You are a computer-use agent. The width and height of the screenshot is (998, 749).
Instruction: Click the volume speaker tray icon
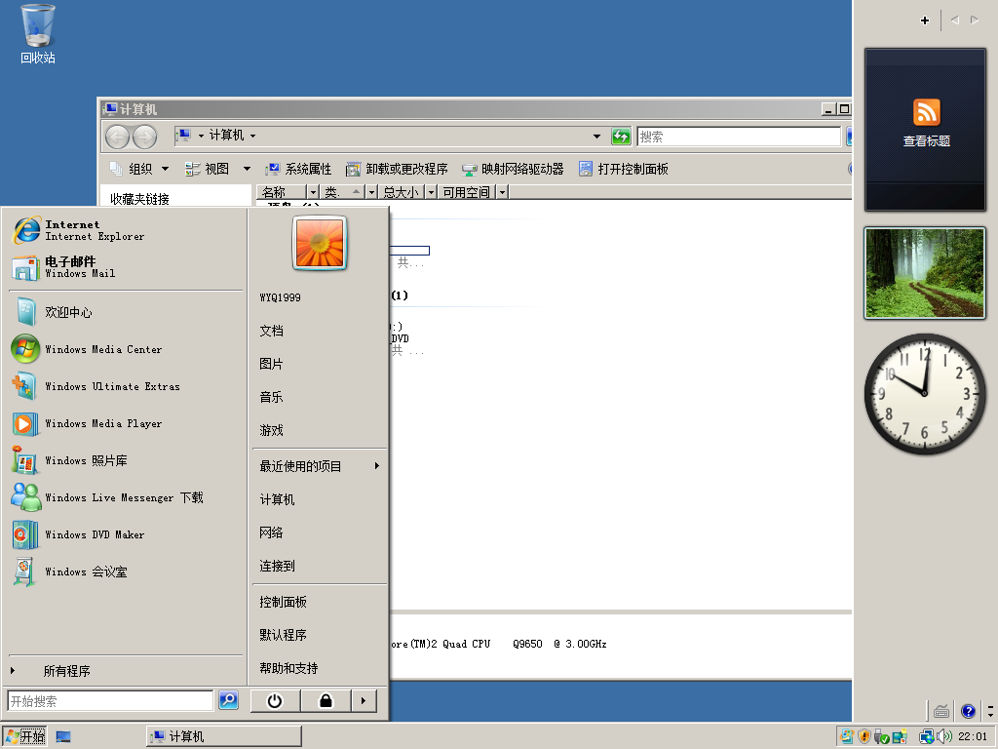(x=944, y=736)
